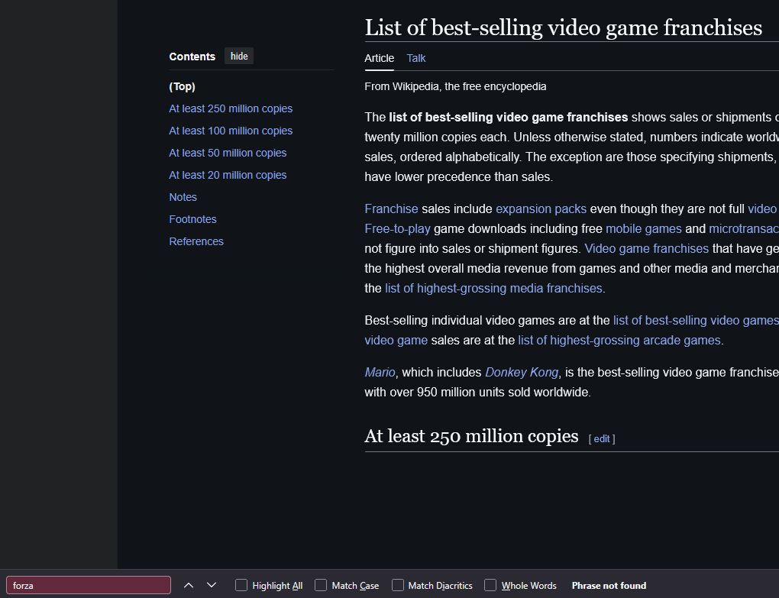Go to next find result arrow
Image resolution: width=779 pixels, height=598 pixels.
tap(211, 585)
